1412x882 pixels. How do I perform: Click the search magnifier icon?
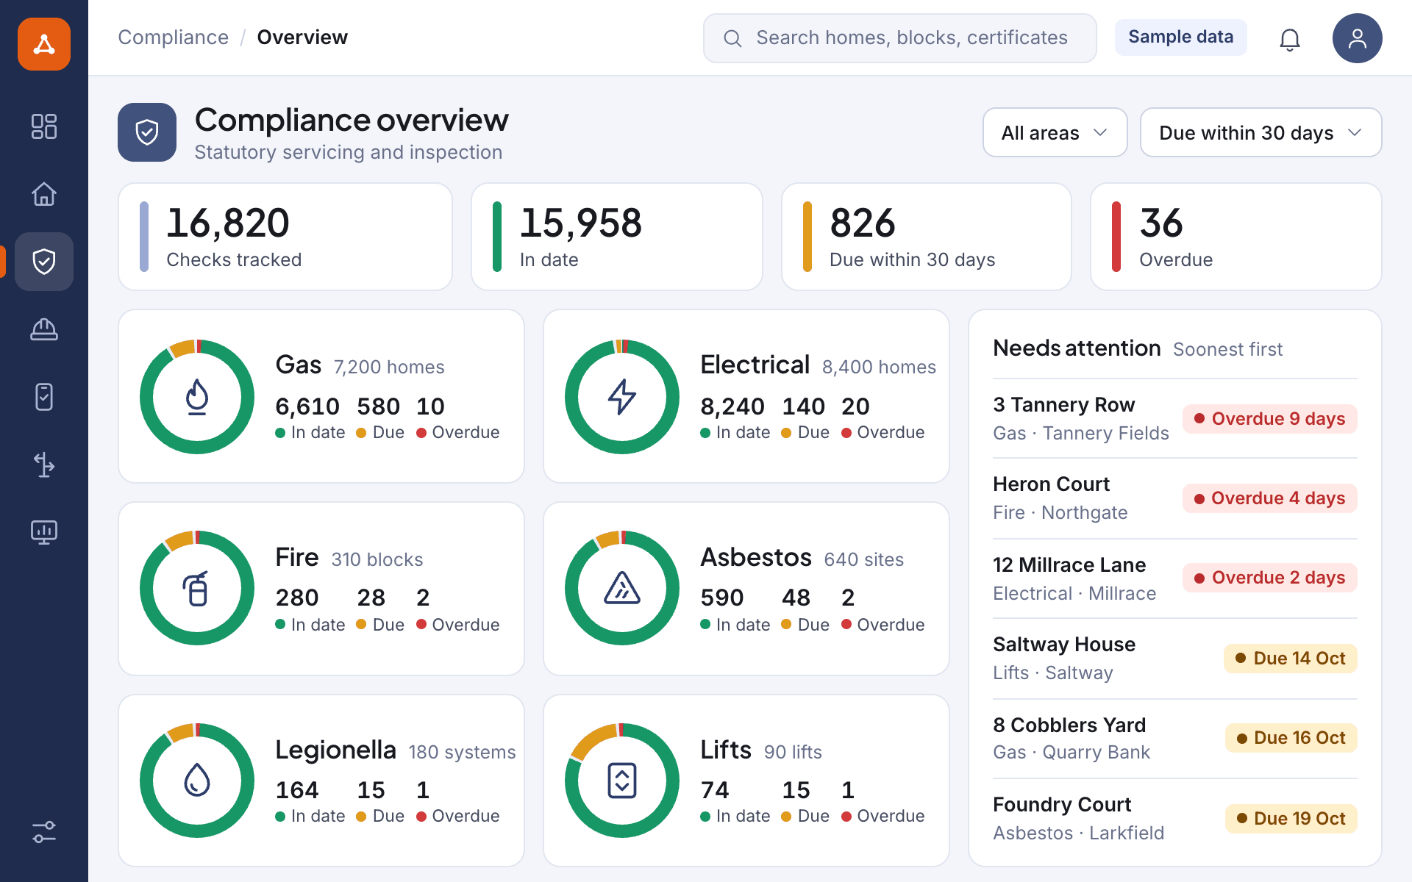pyautogui.click(x=732, y=38)
